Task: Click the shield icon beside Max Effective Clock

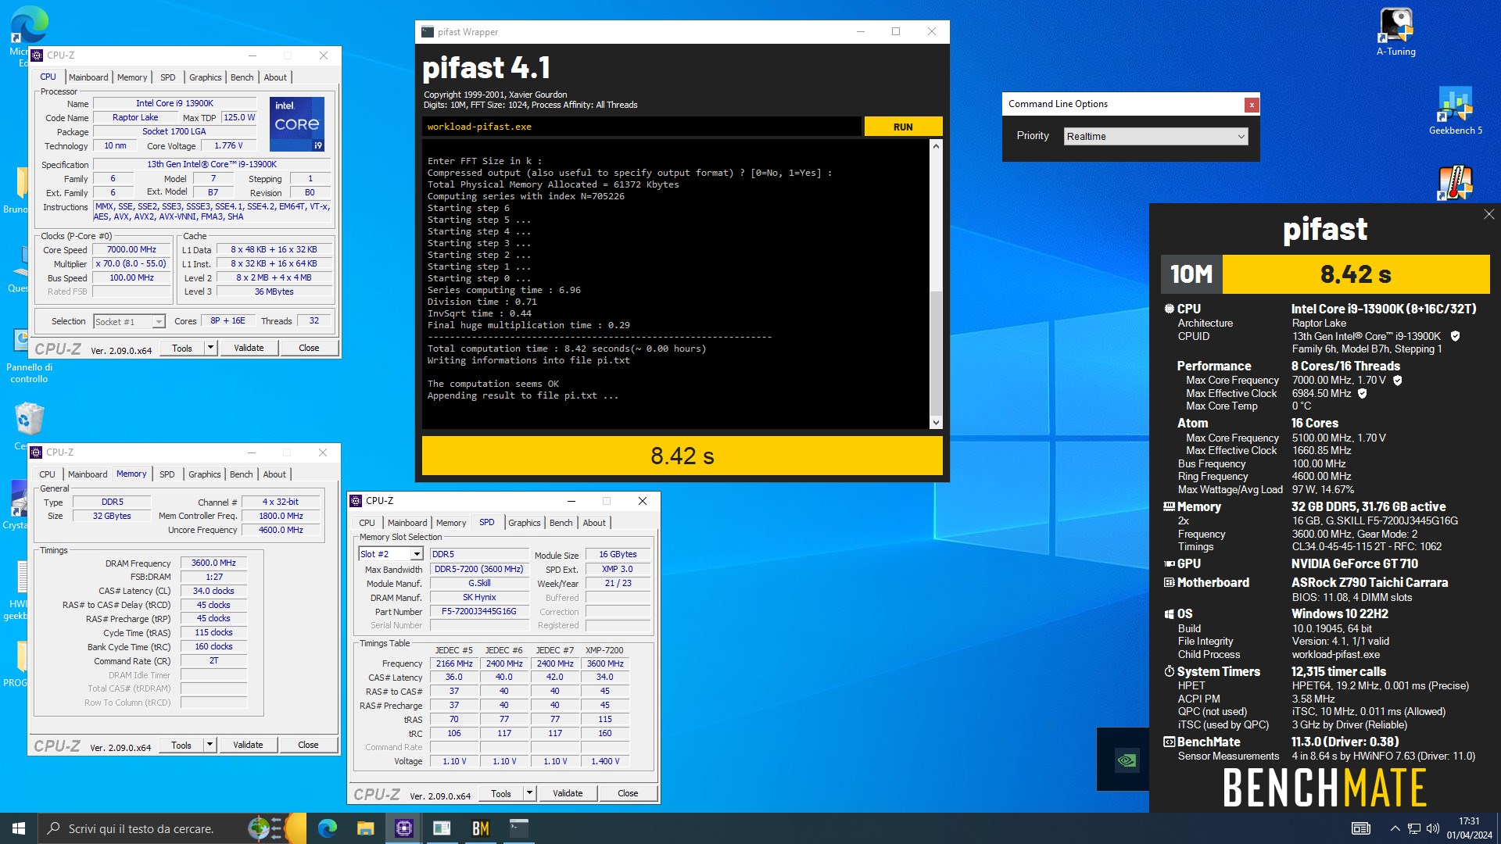Action: point(1362,393)
